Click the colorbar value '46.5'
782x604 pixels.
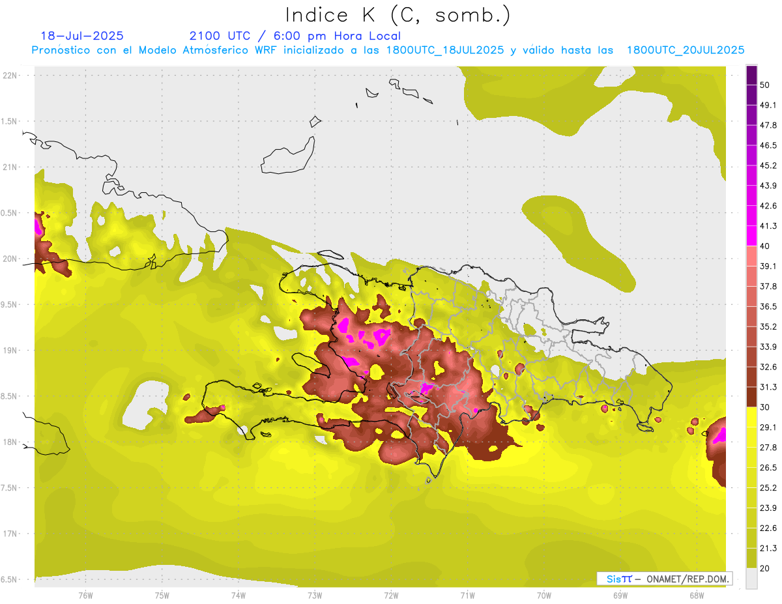pos(768,146)
